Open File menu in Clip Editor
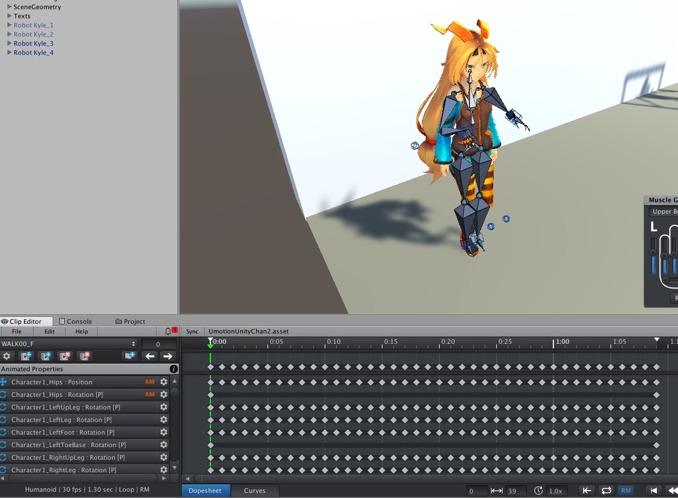This screenshot has width=678, height=498. point(17,331)
